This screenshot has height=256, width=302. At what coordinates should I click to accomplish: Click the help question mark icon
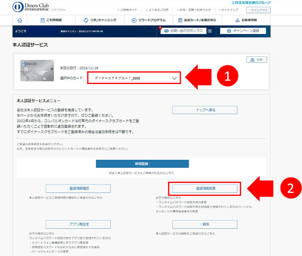tap(210, 31)
